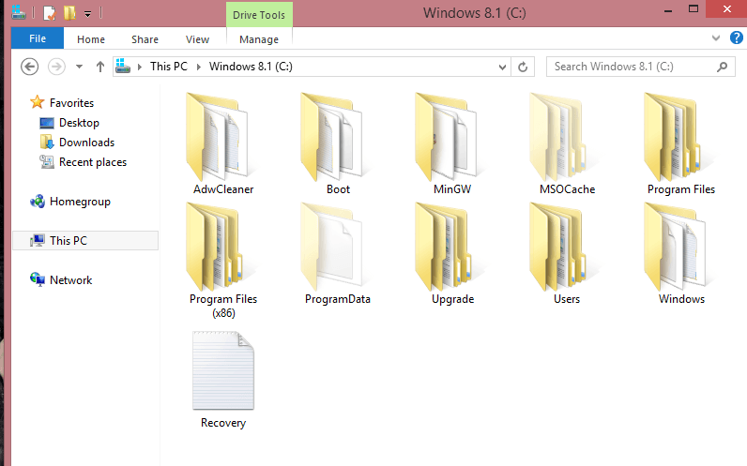Click the Refresh button beside address bar
Viewport: 747px width, 466px height.
point(524,68)
